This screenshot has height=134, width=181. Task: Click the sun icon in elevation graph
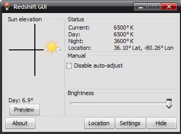tap(52, 47)
